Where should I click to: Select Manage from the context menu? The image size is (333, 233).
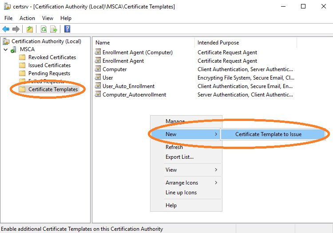click(175, 121)
